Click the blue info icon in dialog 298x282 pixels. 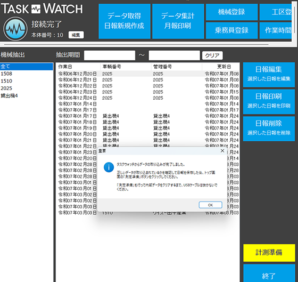[x=109, y=167]
